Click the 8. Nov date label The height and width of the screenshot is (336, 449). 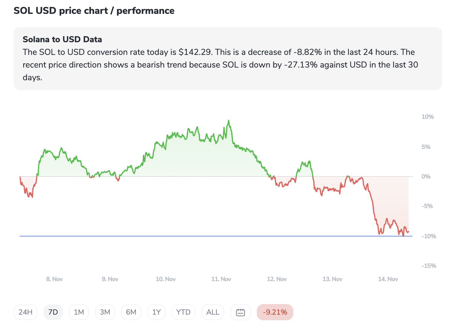[54, 279]
